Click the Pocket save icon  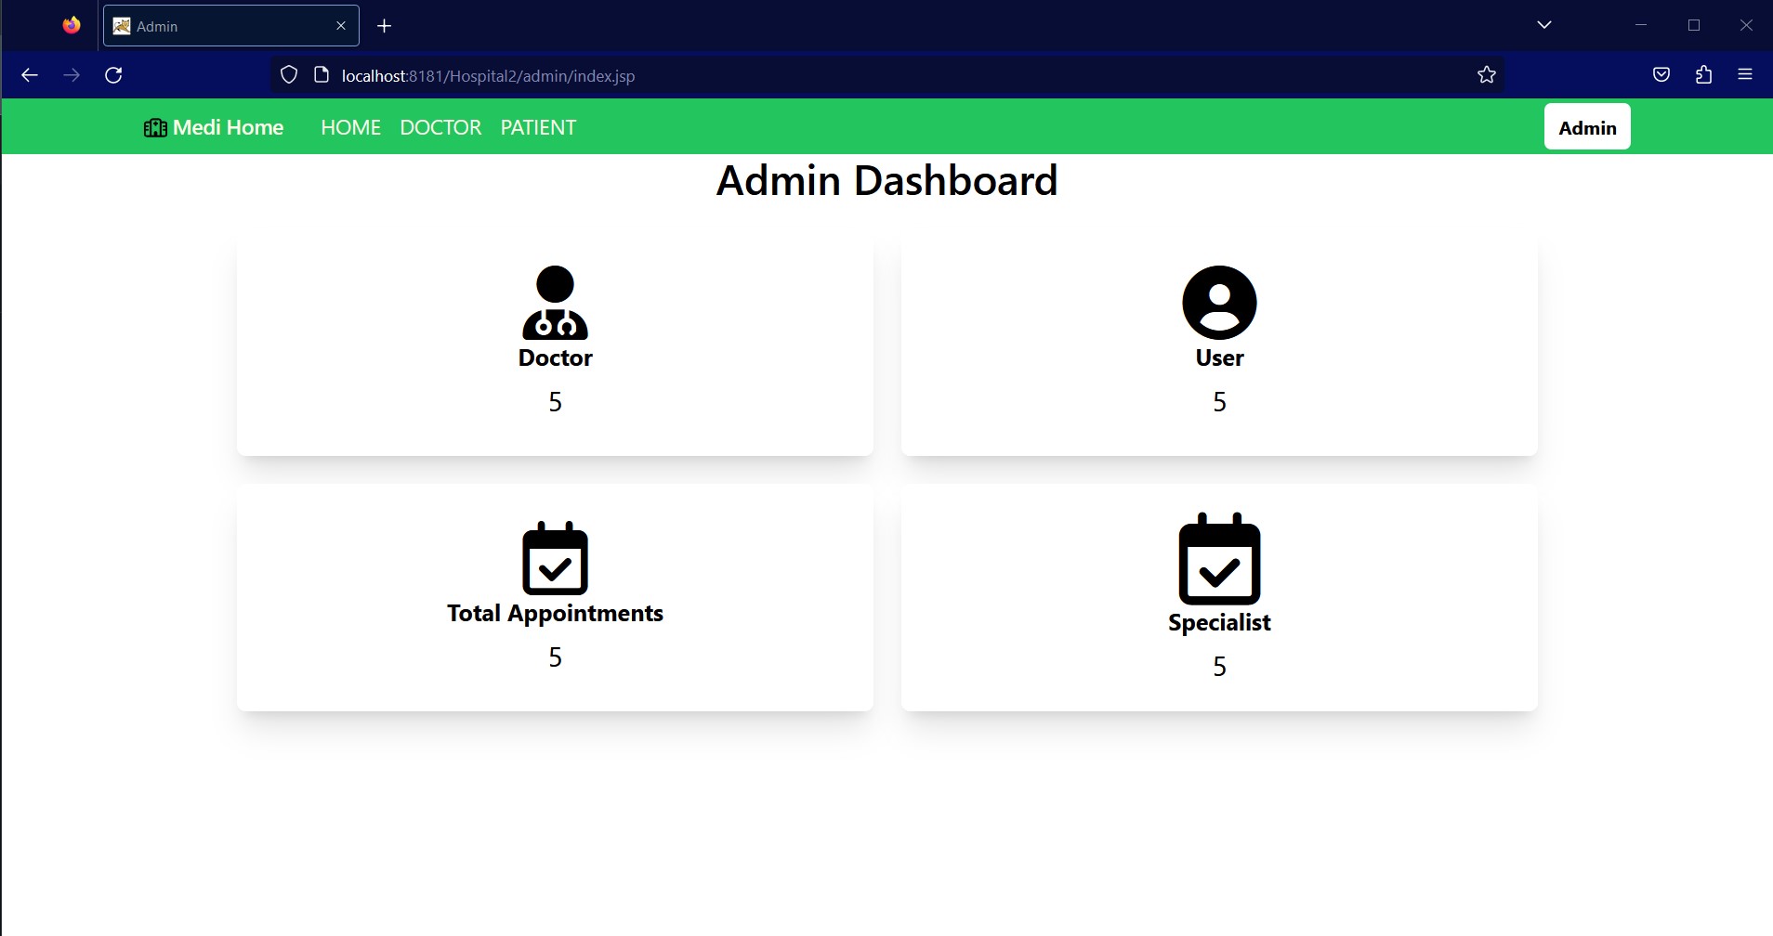(x=1662, y=74)
